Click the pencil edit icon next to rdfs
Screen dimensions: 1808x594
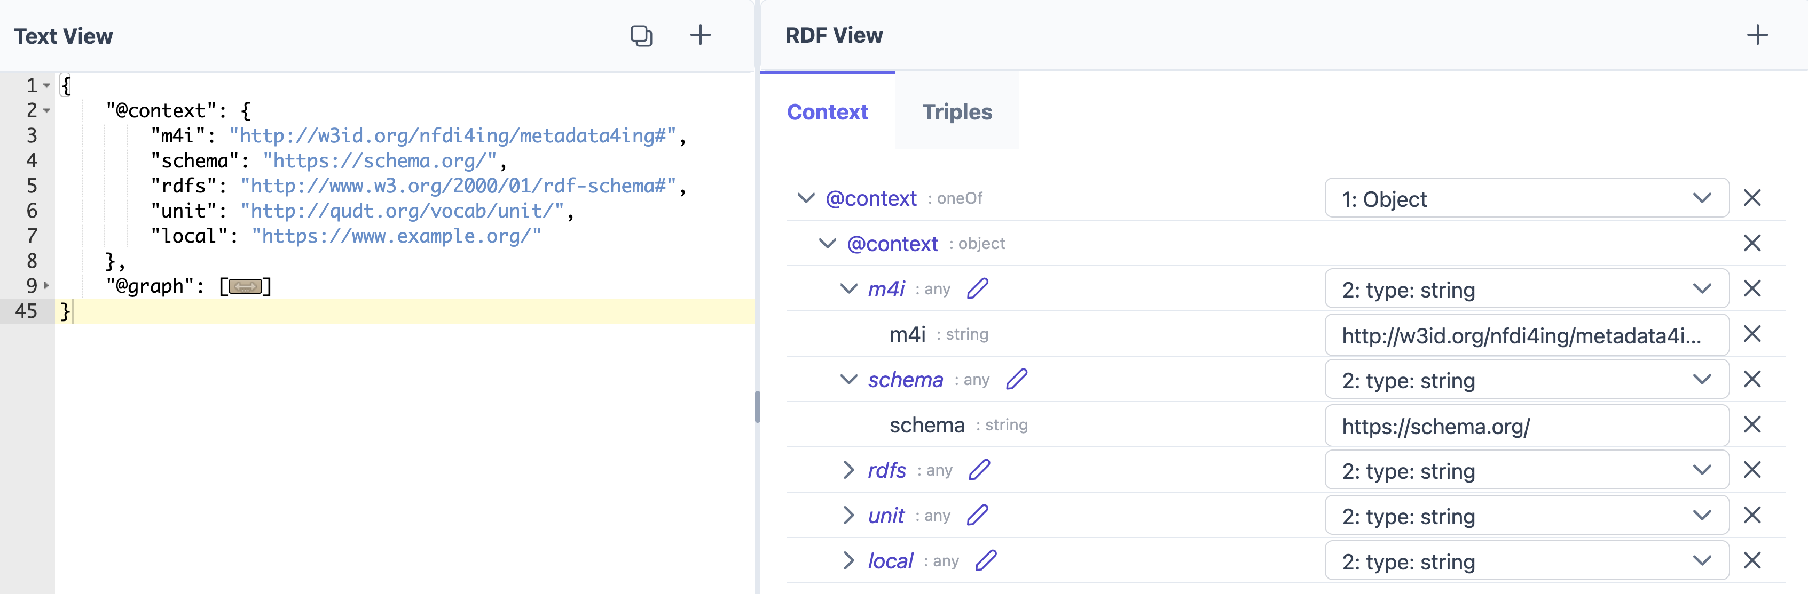(980, 470)
